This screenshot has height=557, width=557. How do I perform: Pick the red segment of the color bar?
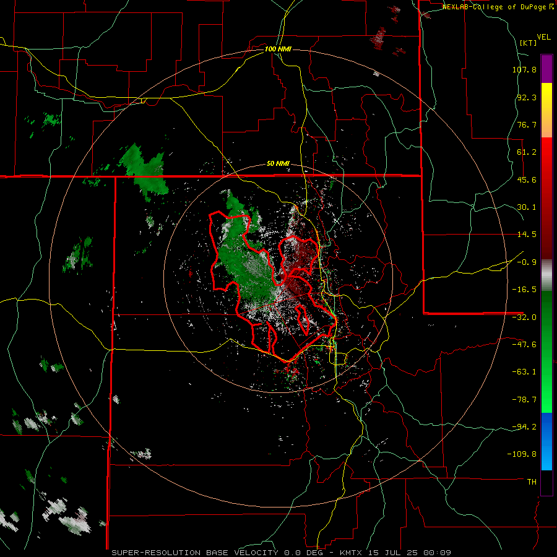(x=546, y=198)
